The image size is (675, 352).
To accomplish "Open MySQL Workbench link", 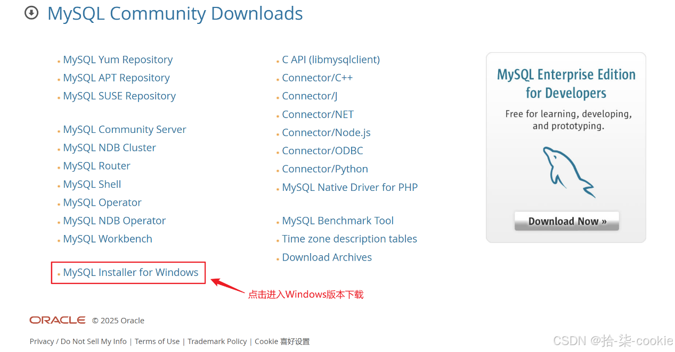I will click(108, 239).
